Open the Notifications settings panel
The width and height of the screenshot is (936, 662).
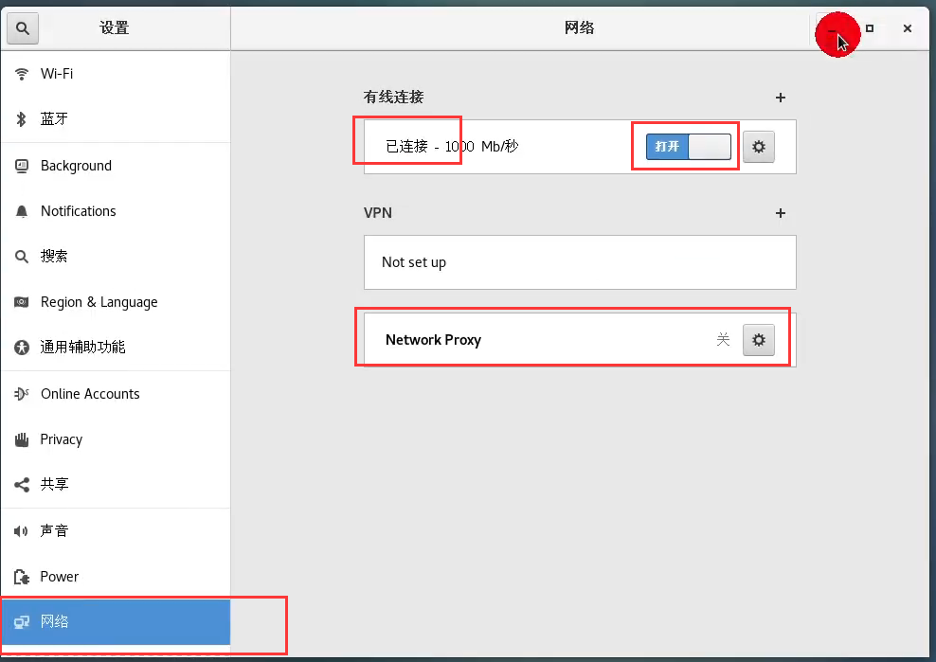[x=116, y=211]
